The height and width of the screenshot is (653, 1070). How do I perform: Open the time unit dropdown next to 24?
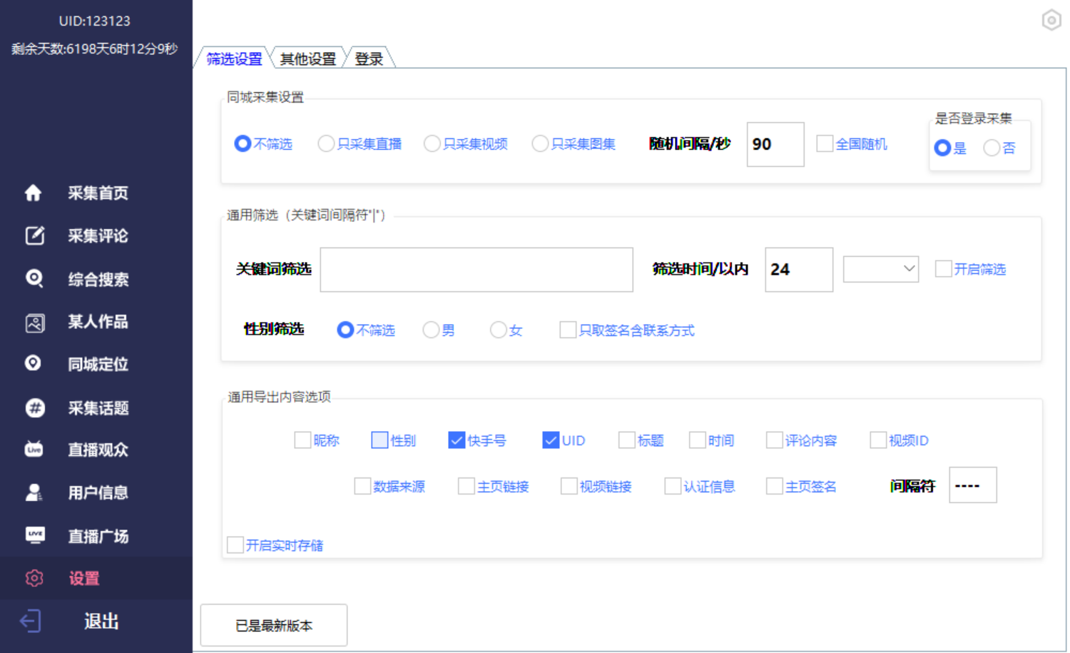pos(880,269)
